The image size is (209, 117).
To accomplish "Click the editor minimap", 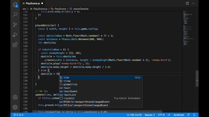I will point(189,29).
